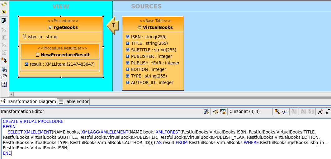
Task: Click the isbn_in parameter row
Action: 42,37
